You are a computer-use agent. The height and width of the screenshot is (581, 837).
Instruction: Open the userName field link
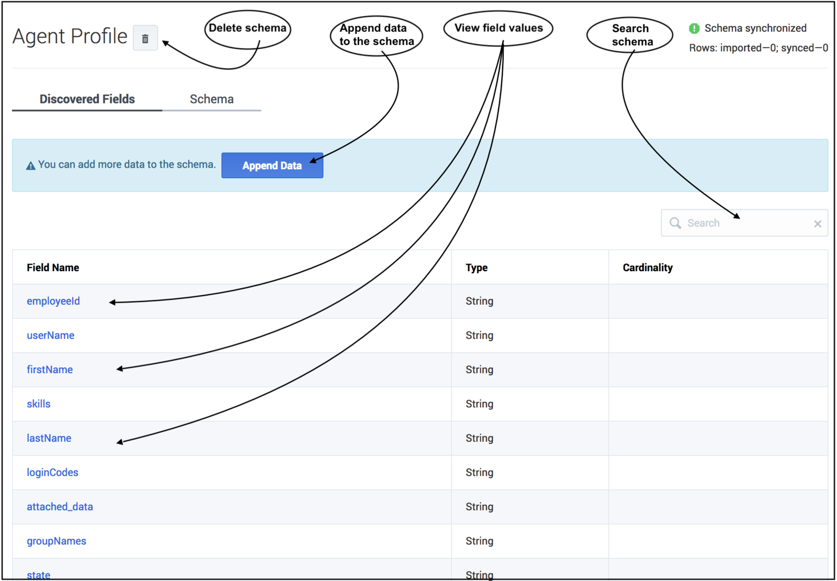coord(51,336)
